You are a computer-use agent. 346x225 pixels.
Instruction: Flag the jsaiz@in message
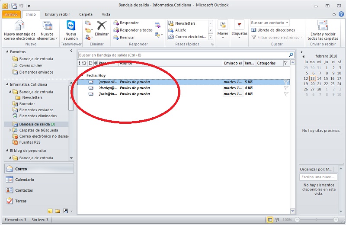[x=286, y=94]
